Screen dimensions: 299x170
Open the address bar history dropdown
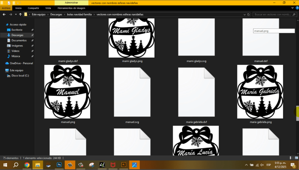(244, 14)
